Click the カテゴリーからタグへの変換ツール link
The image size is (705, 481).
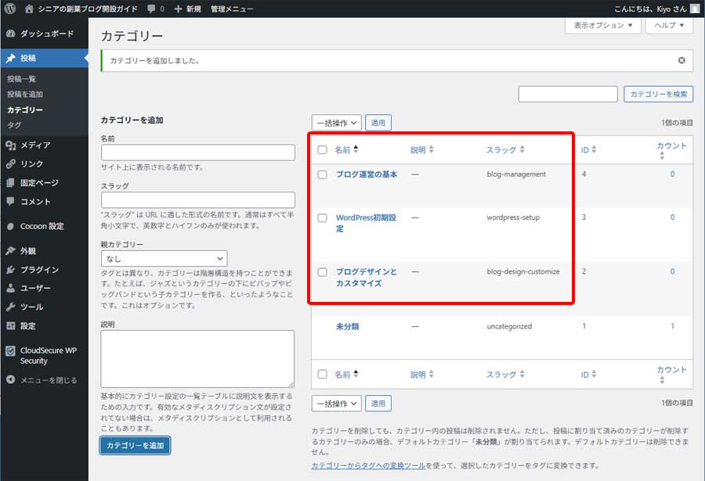pos(368,465)
